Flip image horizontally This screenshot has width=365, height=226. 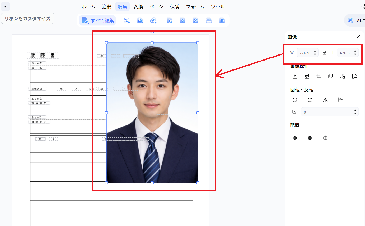(x=325, y=100)
